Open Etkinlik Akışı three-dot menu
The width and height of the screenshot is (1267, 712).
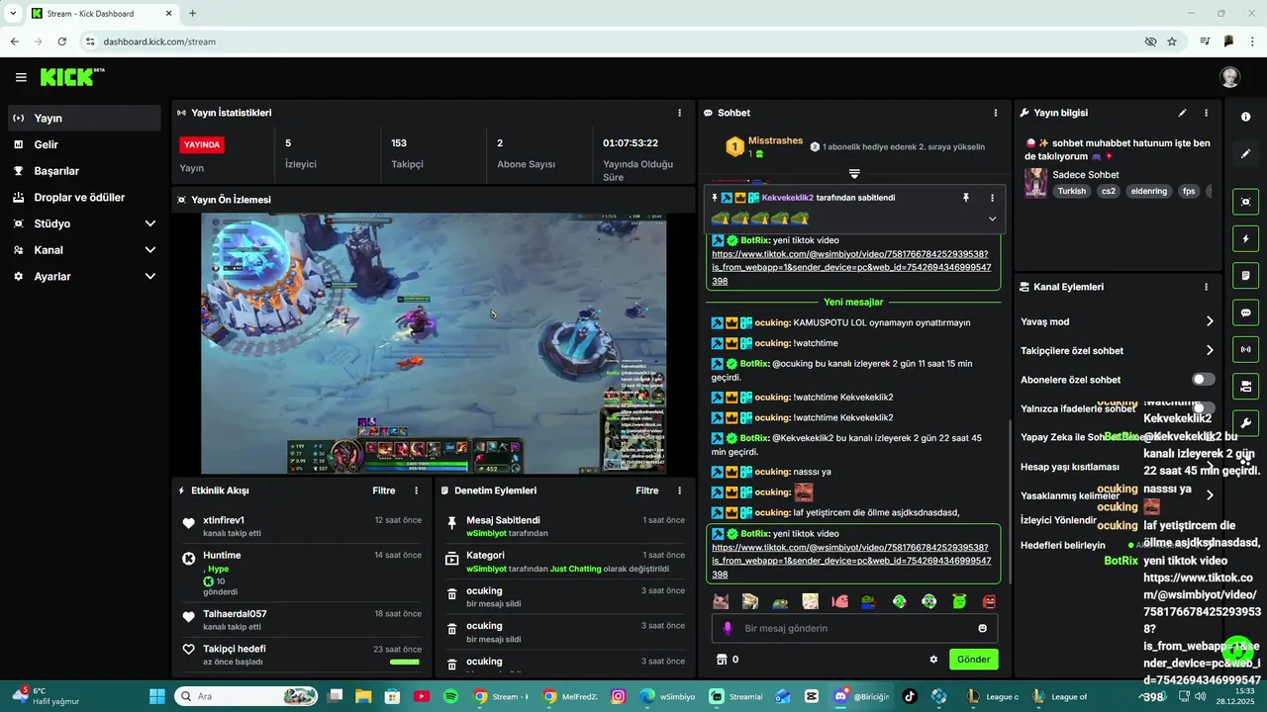(x=416, y=490)
